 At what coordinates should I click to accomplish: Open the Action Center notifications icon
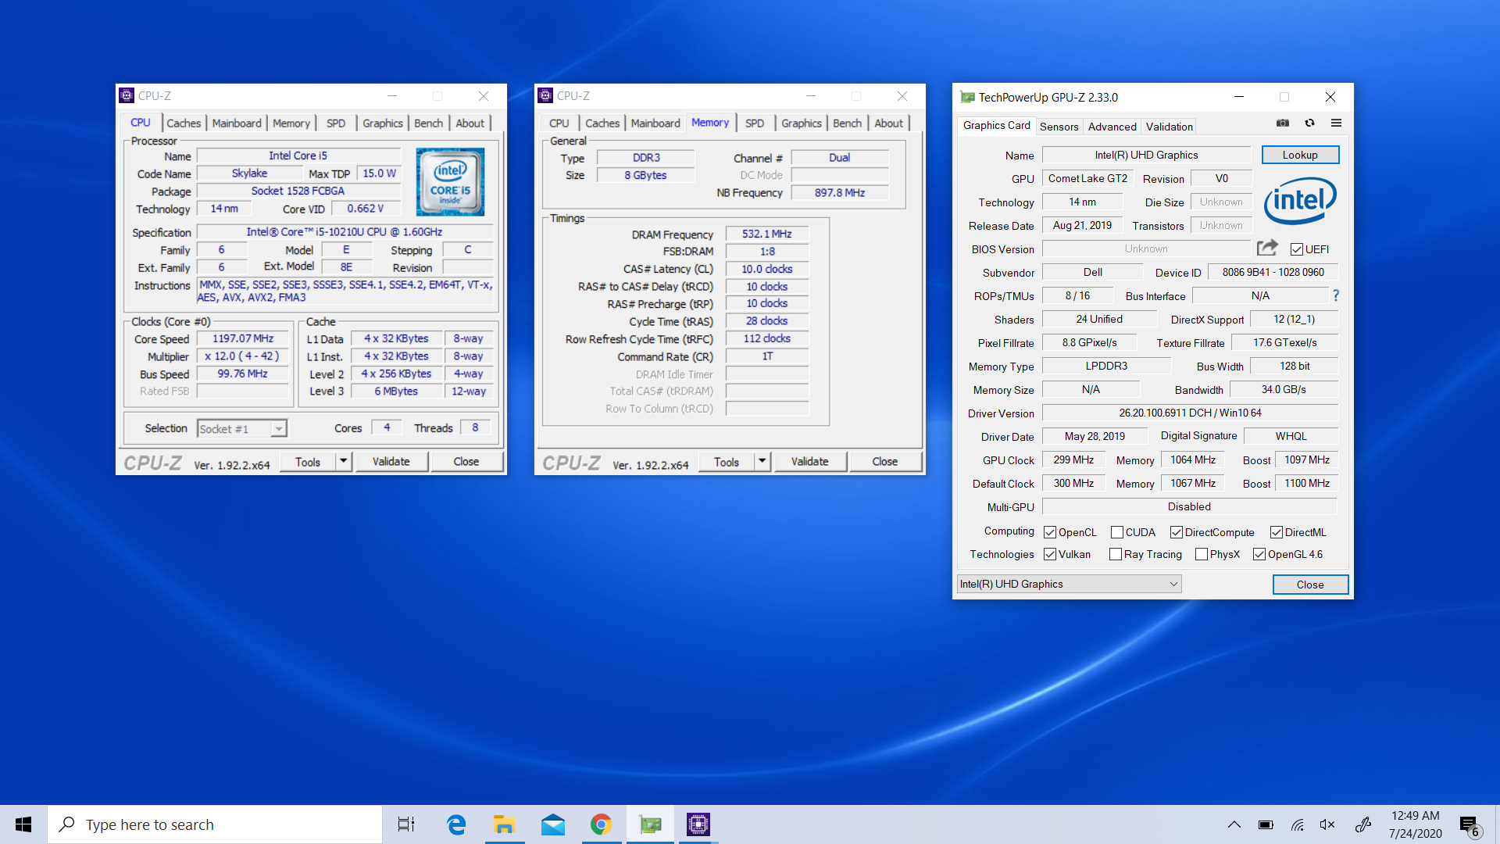click(x=1470, y=825)
